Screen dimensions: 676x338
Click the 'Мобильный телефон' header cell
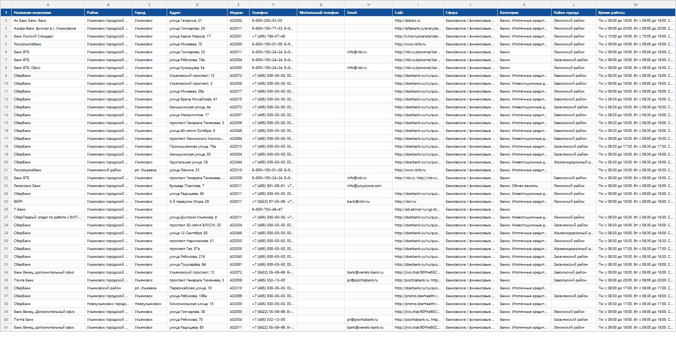321,12
